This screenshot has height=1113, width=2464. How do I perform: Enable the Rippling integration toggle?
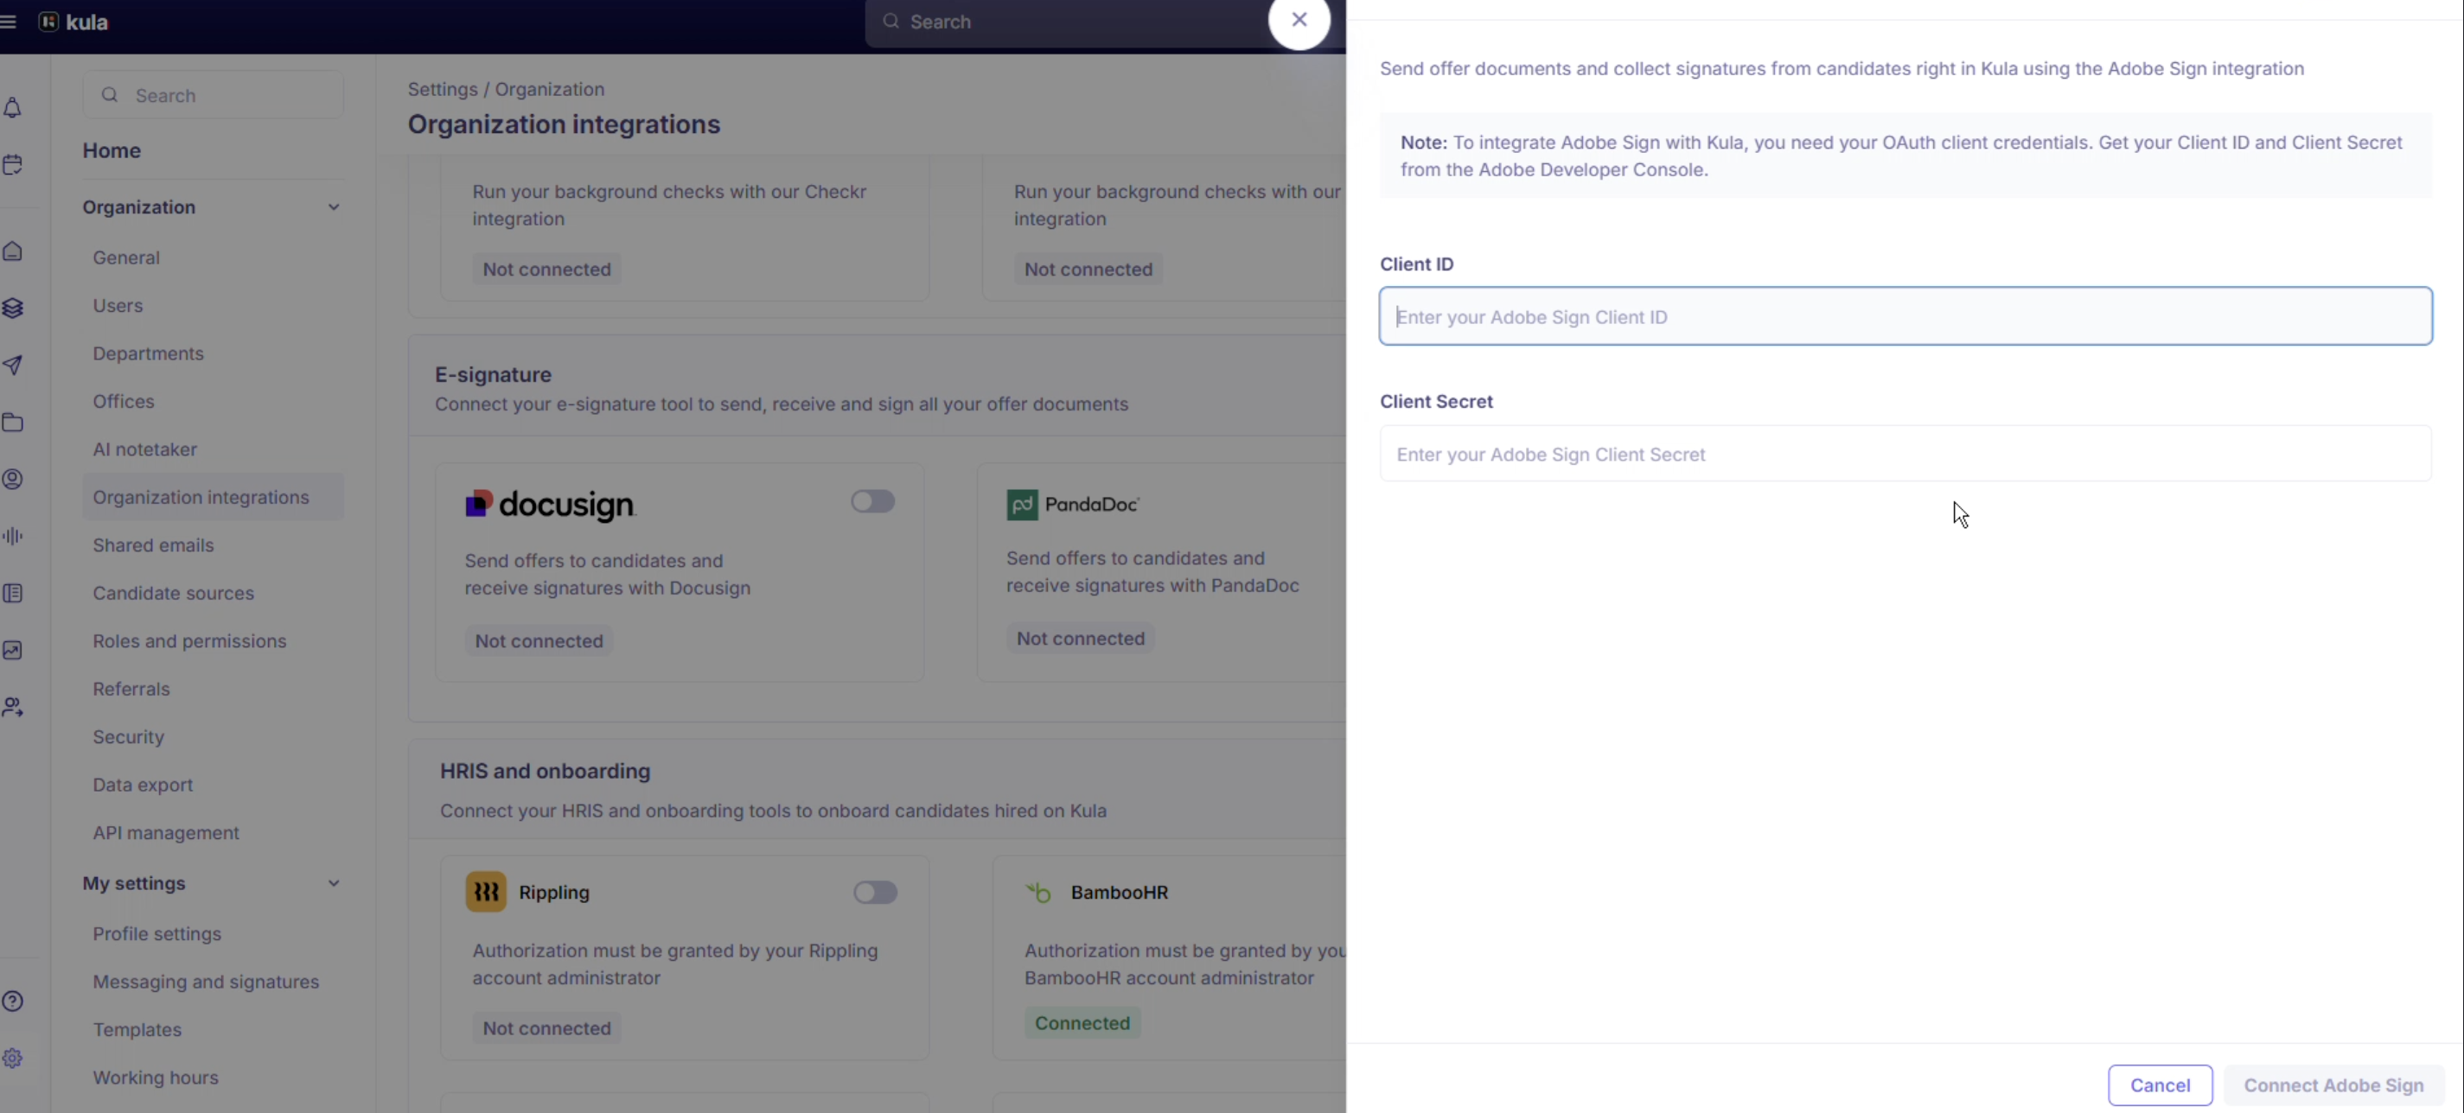(874, 892)
